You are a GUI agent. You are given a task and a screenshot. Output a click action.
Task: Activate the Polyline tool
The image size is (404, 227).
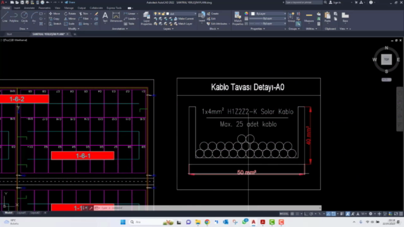14,17
